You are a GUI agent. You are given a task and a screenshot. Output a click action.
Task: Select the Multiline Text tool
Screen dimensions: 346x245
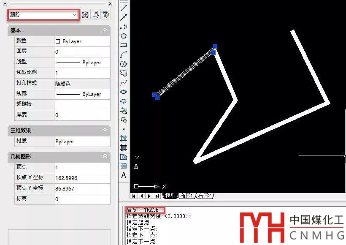coord(124,175)
